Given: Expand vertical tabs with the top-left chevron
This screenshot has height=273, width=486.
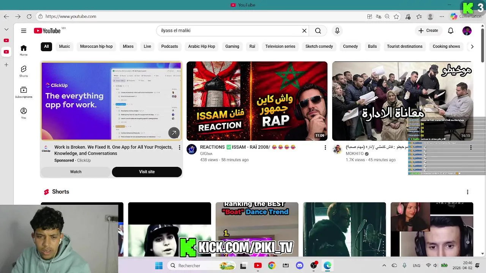Looking at the screenshot, I should click(6, 30).
